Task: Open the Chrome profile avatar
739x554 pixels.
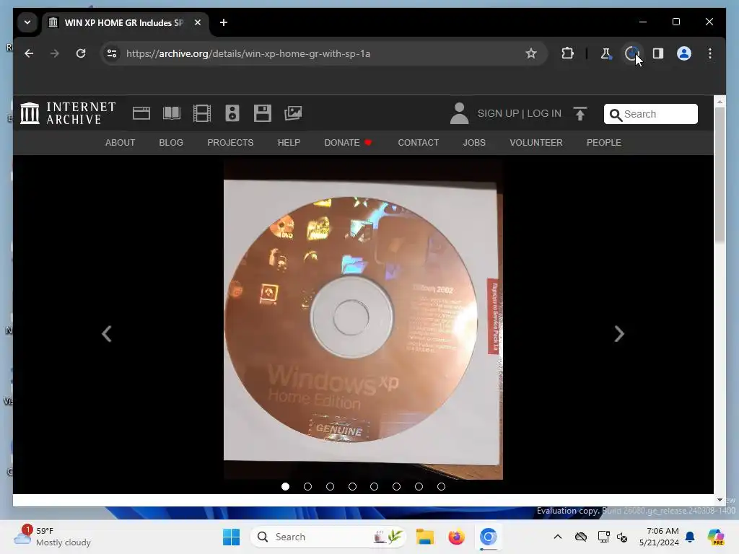Action: [x=684, y=53]
